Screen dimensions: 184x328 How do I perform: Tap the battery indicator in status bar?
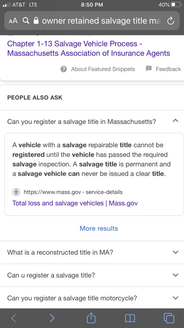point(176,5)
